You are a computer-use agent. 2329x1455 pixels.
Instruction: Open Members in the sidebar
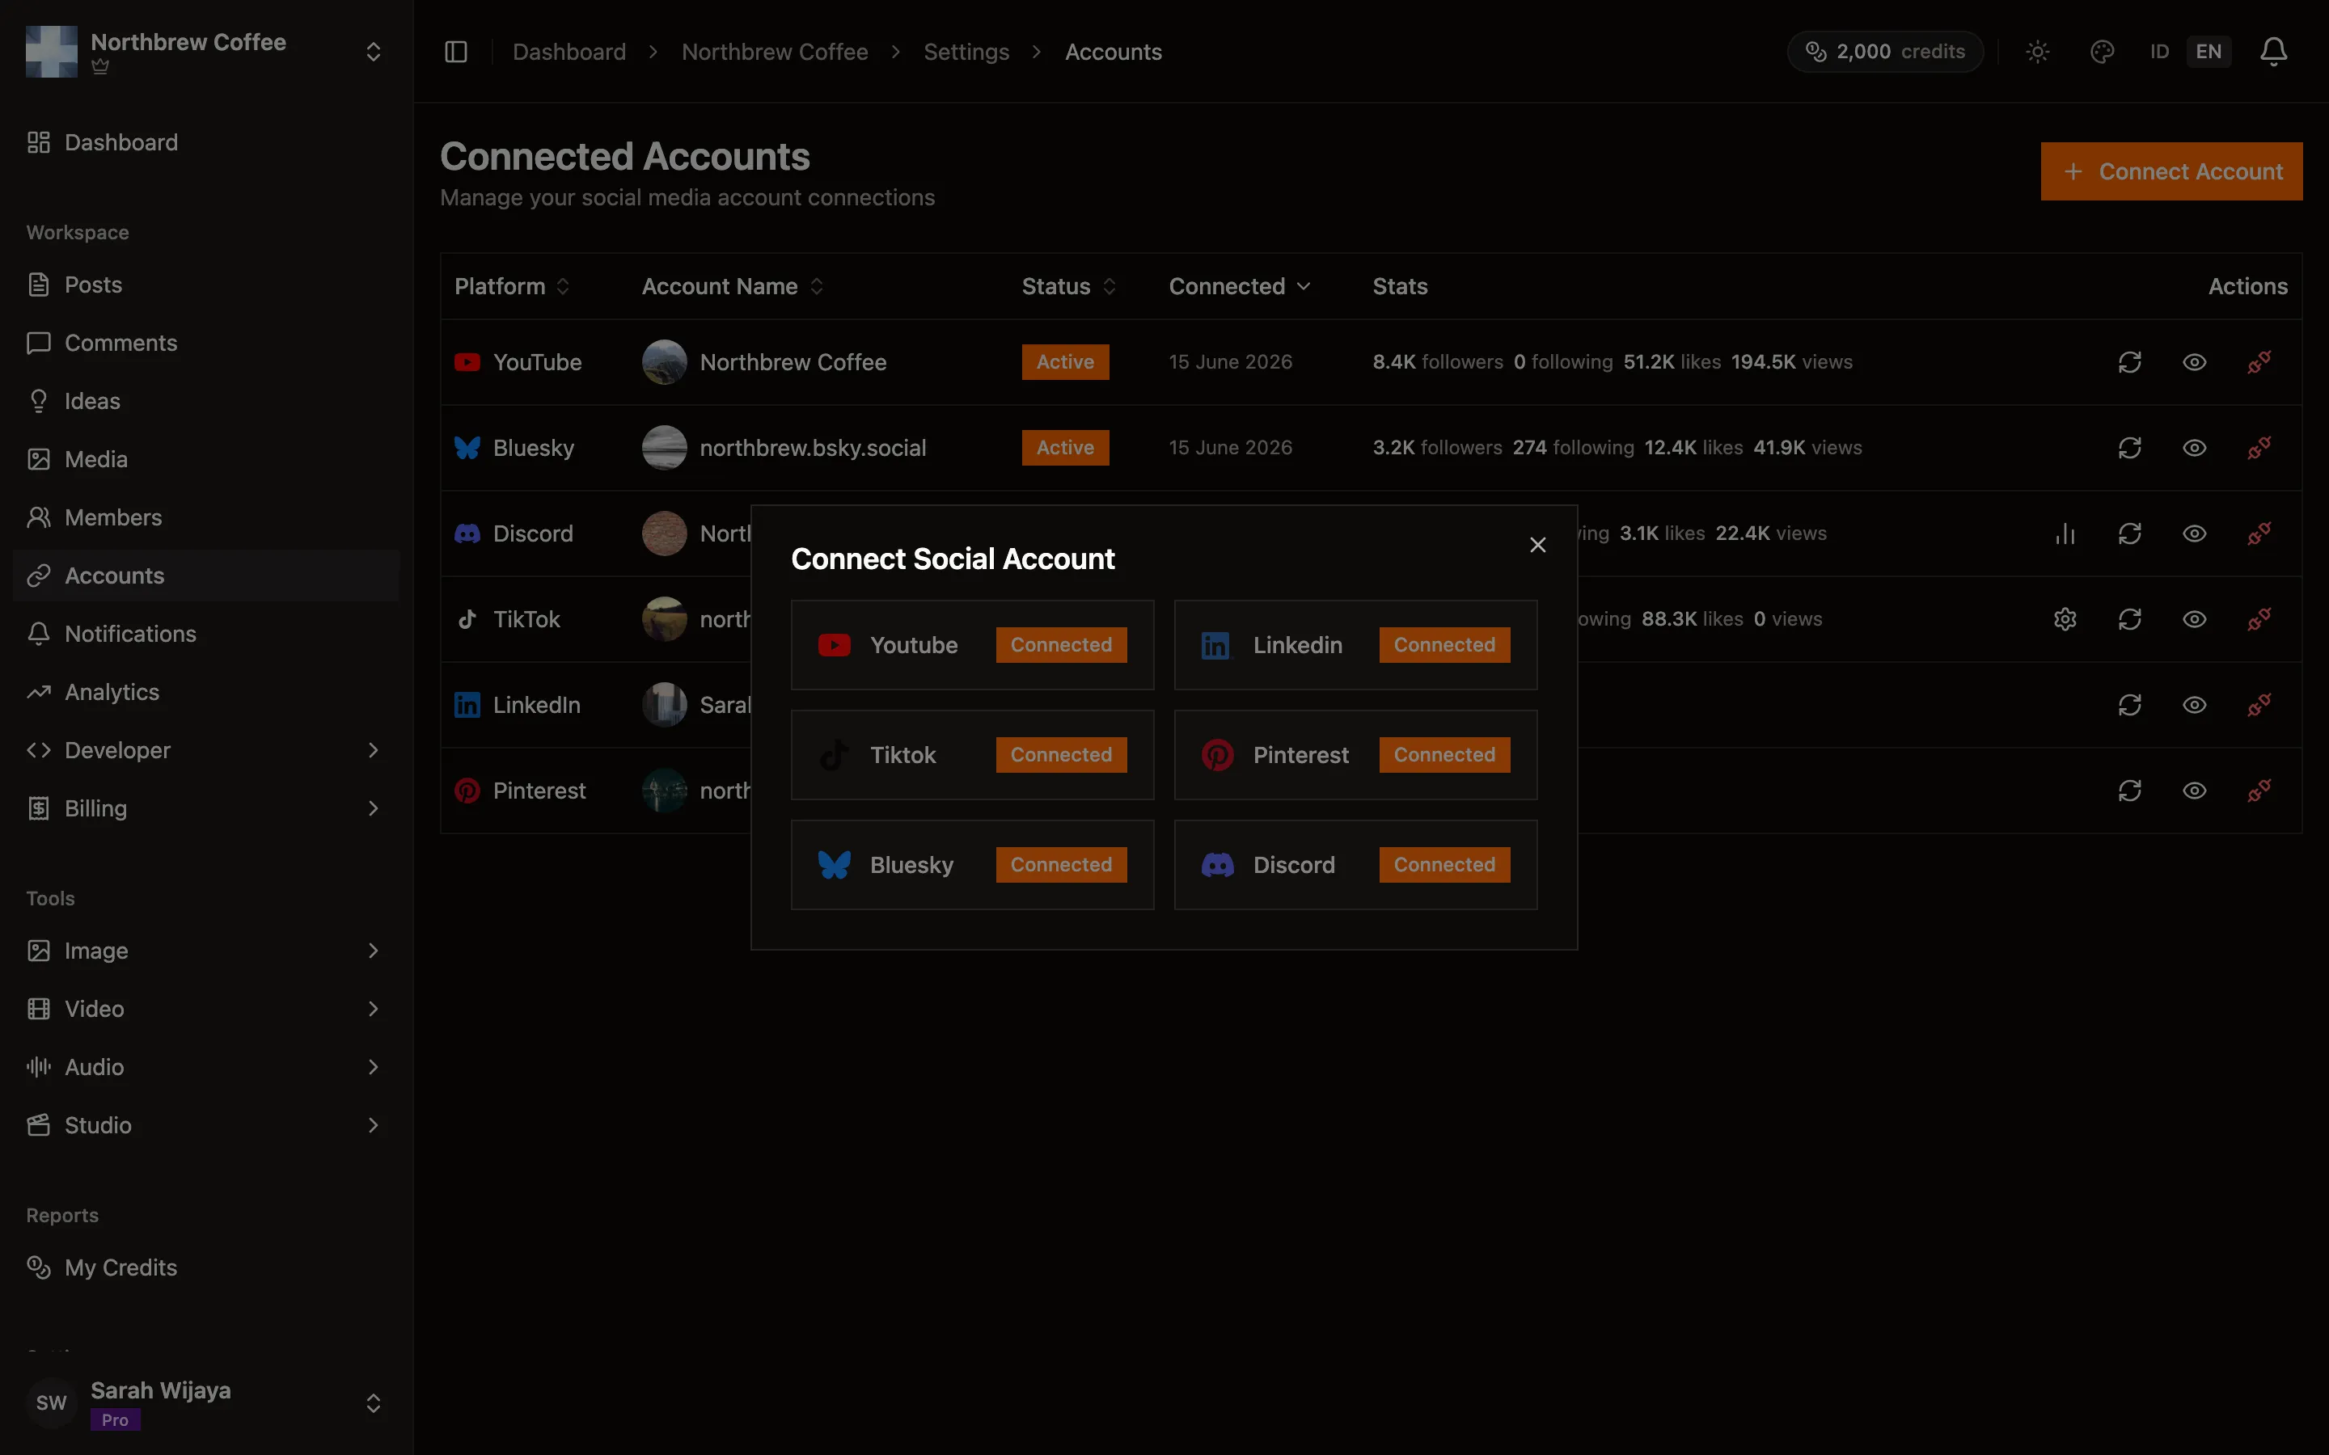point(207,517)
